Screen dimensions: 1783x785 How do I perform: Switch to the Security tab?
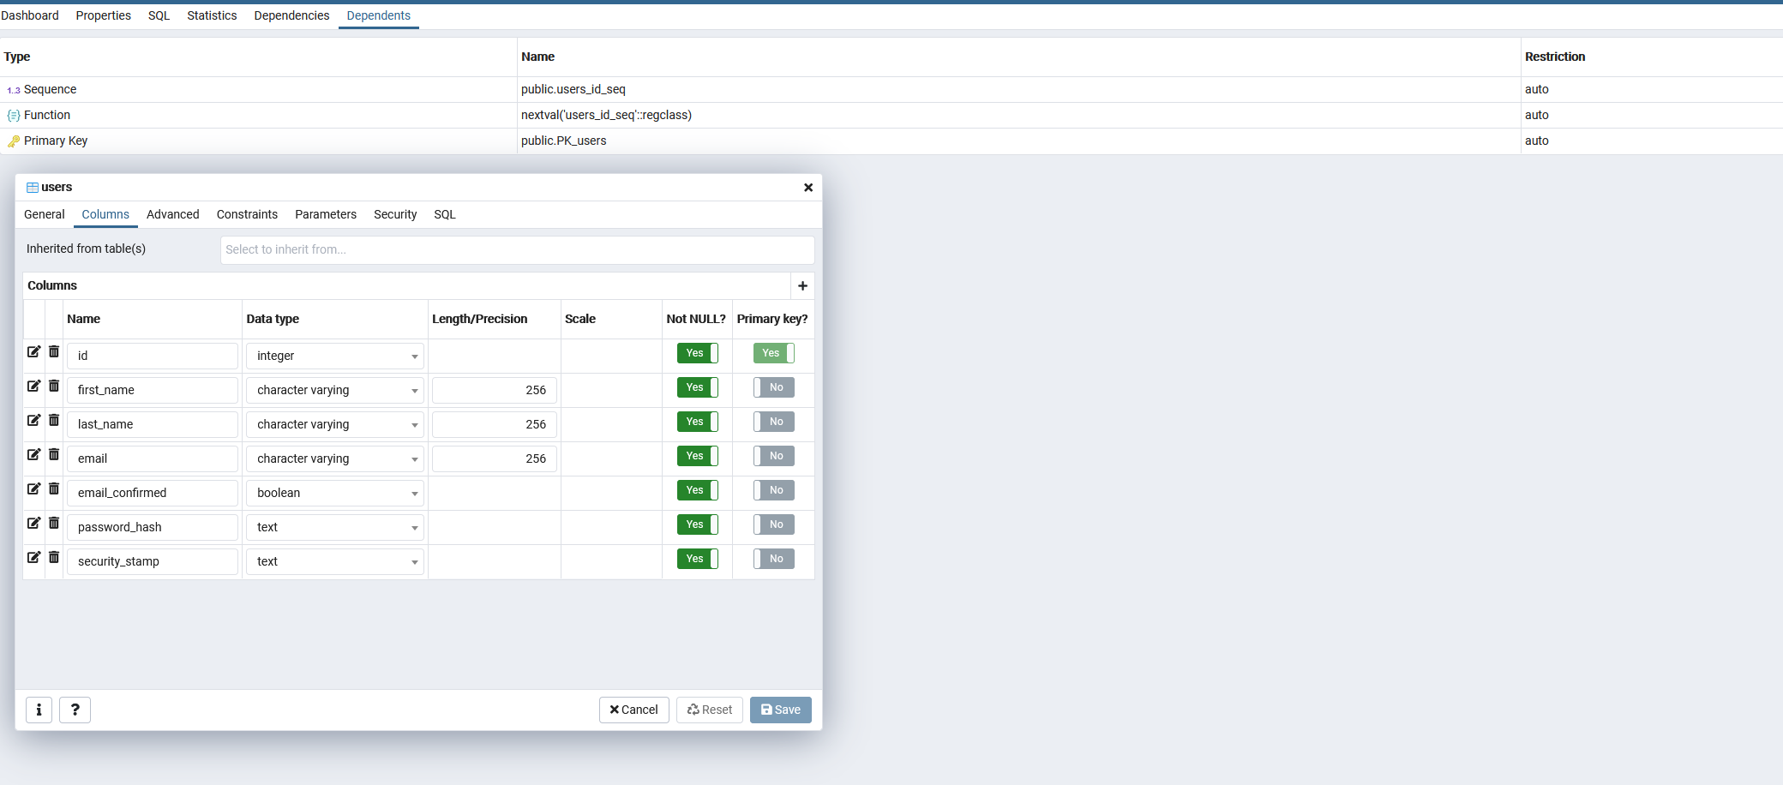(x=395, y=214)
